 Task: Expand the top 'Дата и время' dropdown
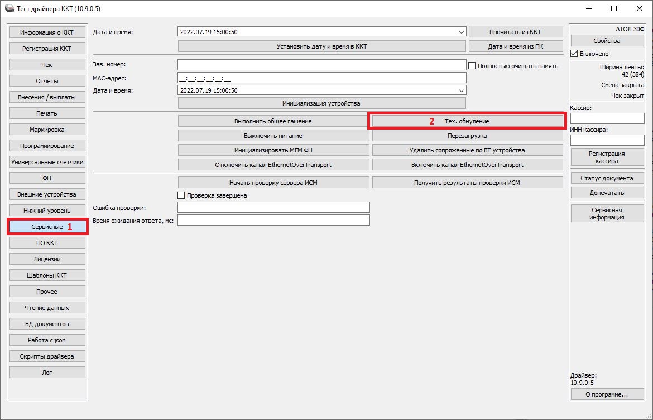[461, 32]
